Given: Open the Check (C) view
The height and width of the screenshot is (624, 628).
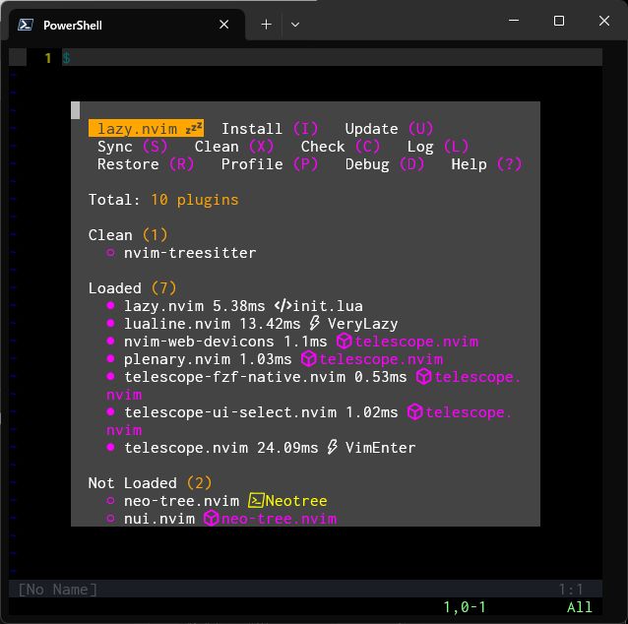Looking at the screenshot, I should [341, 147].
